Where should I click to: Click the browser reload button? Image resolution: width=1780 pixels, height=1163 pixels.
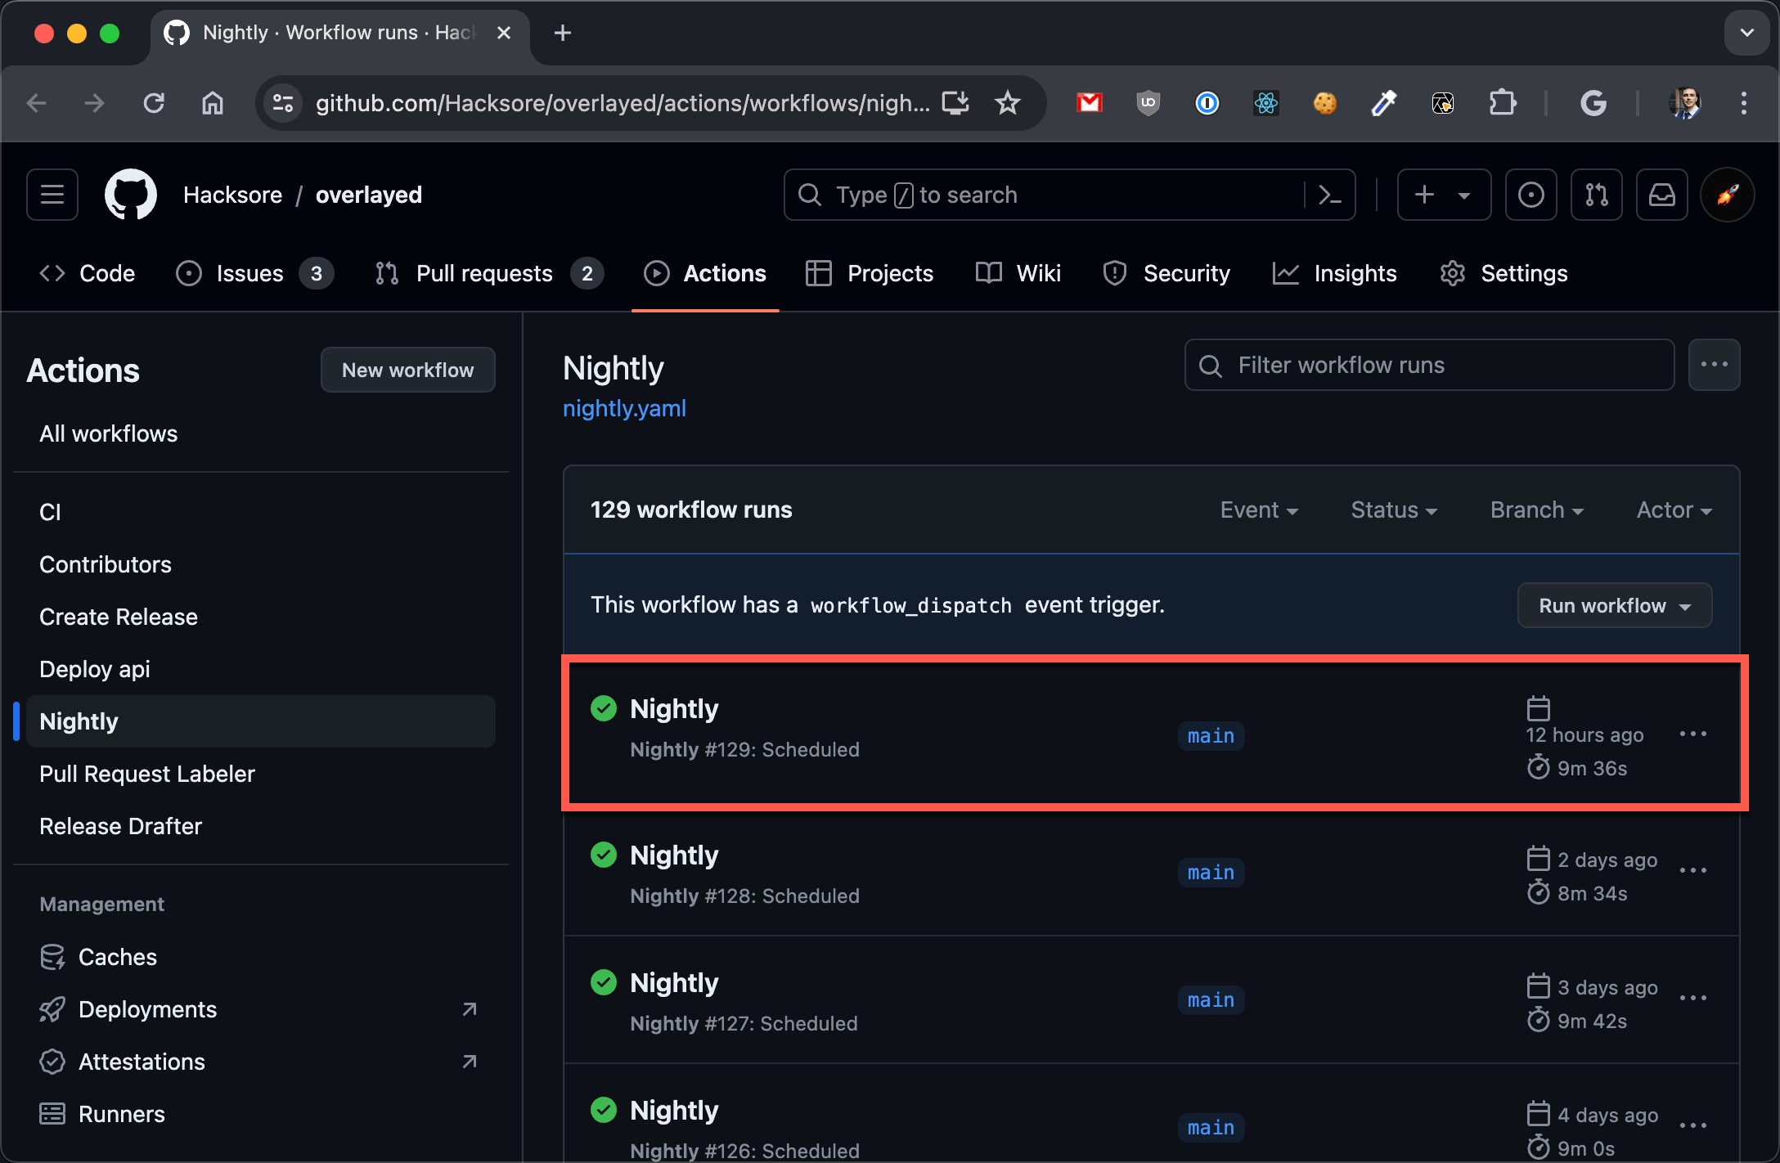click(x=154, y=103)
